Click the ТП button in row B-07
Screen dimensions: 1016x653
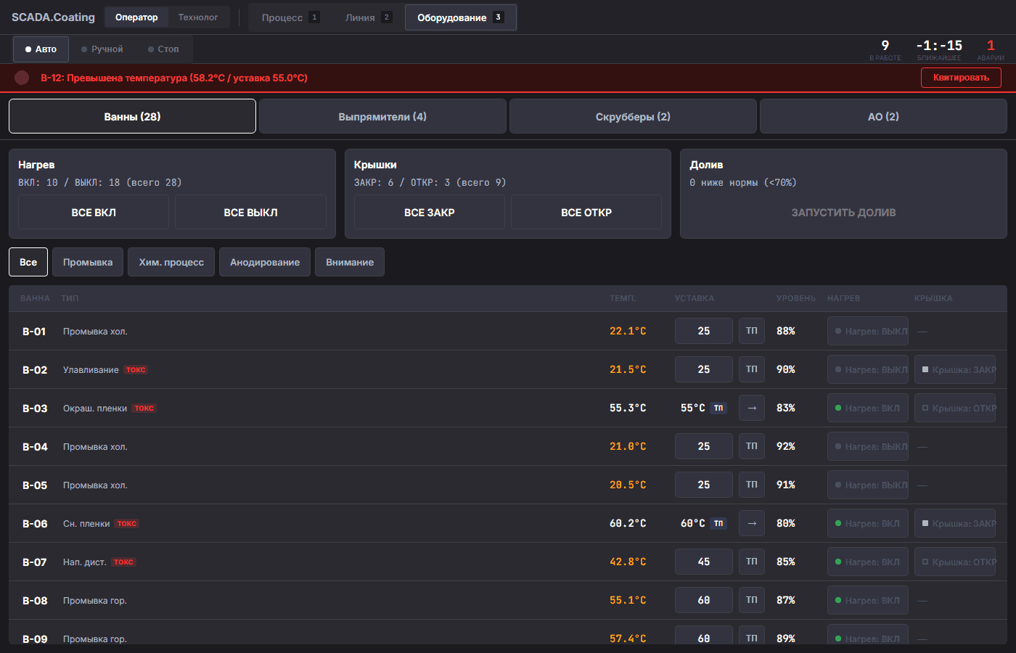pos(751,562)
